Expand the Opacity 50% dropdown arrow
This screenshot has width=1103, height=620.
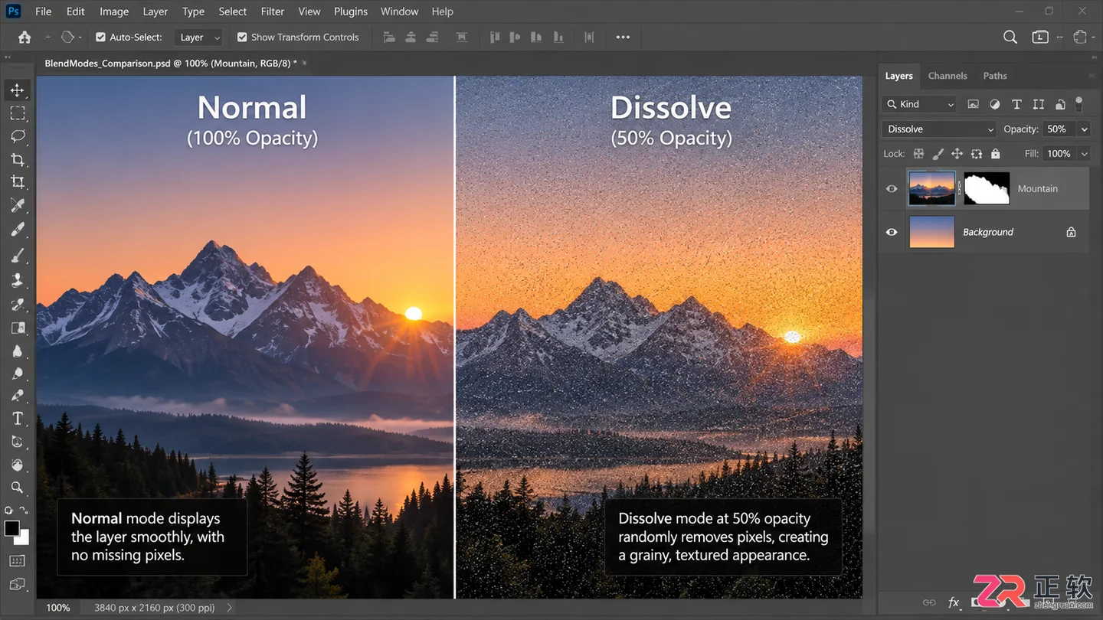coord(1084,129)
